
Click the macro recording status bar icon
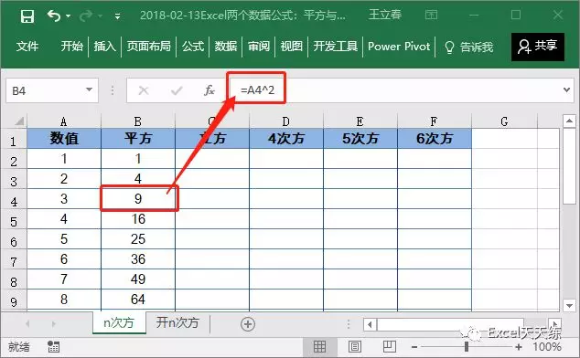point(53,346)
